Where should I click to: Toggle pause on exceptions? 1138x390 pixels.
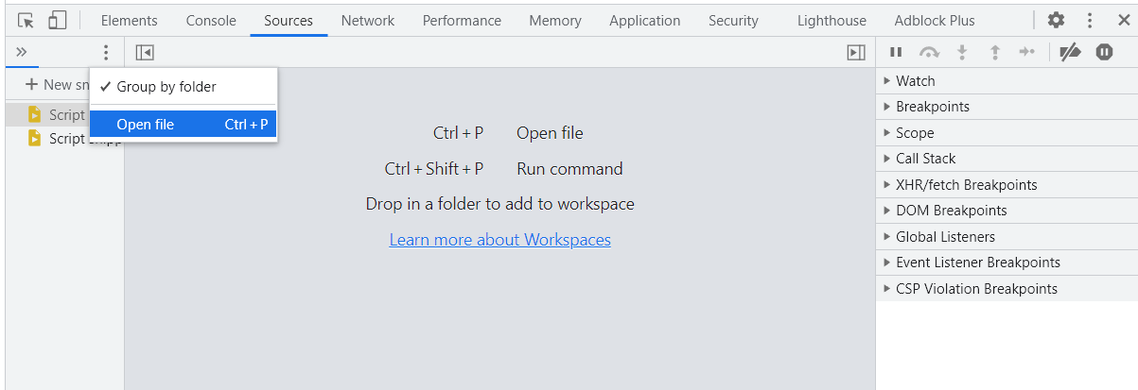[x=1104, y=53]
